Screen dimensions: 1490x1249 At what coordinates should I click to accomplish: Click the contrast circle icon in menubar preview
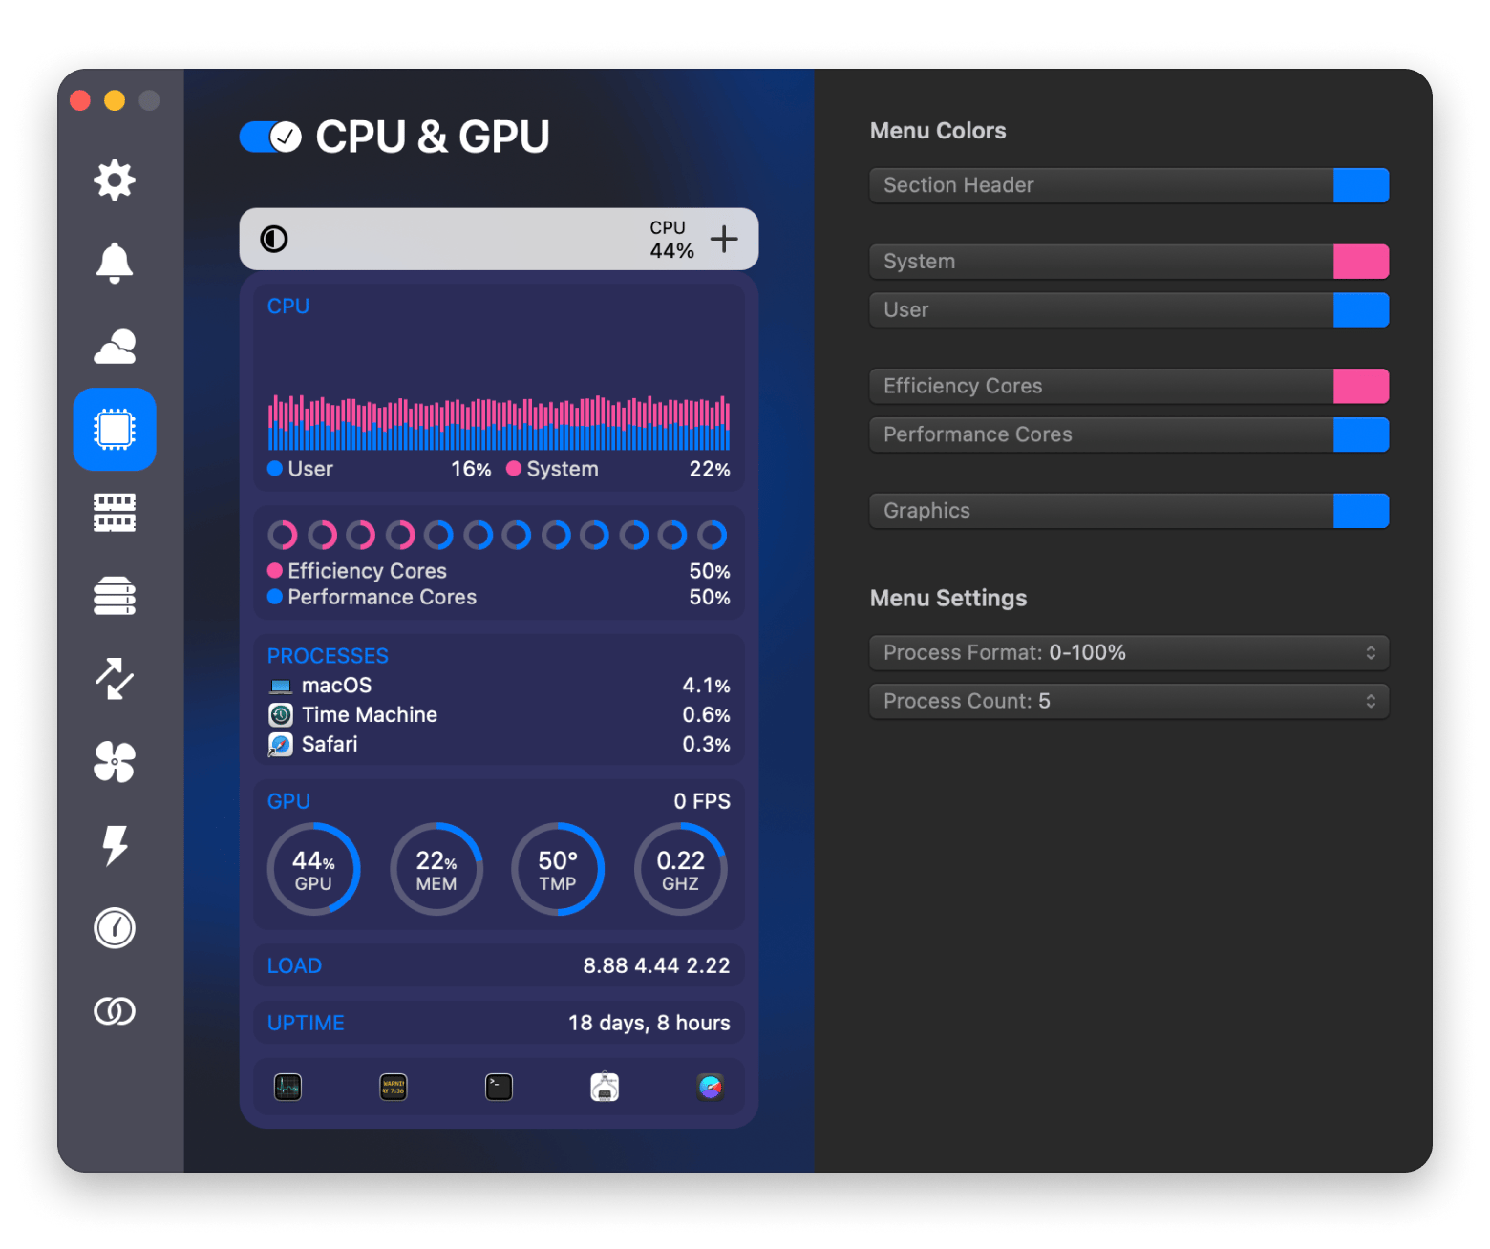274,239
